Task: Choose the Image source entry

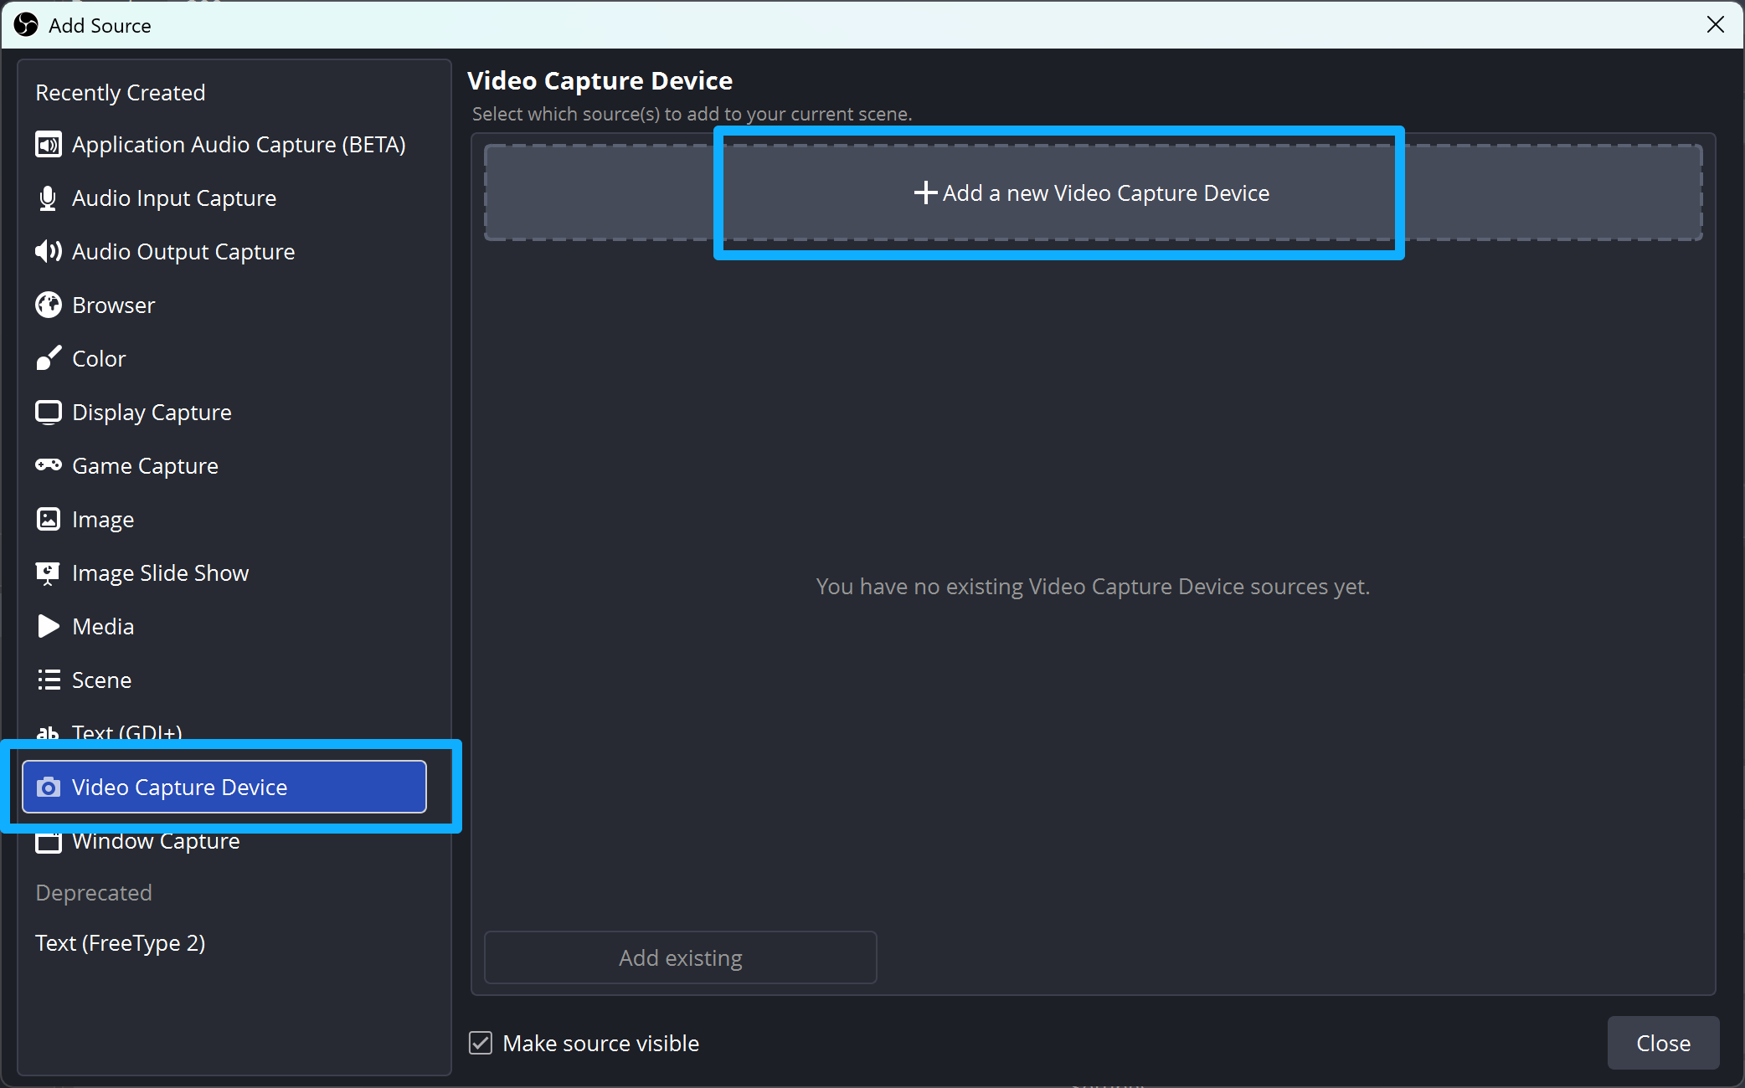Action: pyautogui.click(x=224, y=520)
